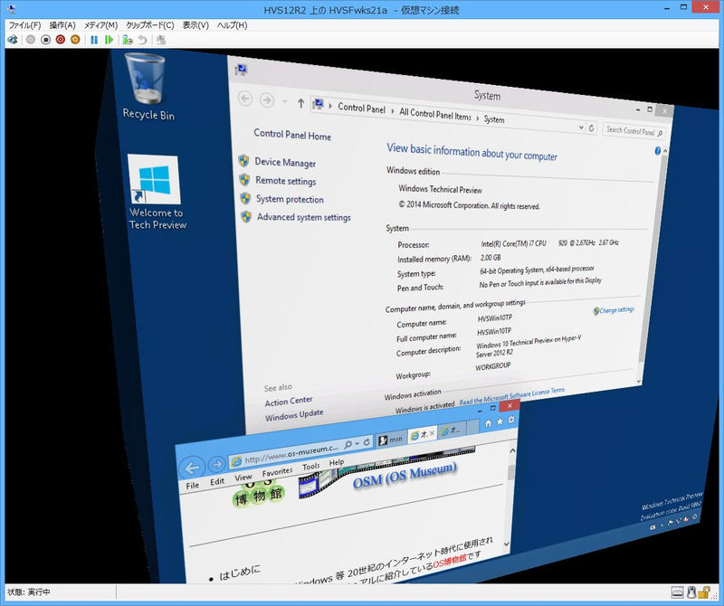Screen dimensions: 724x606
Task: Open the Favorites menu in Internet Explorer
Action: click(277, 472)
